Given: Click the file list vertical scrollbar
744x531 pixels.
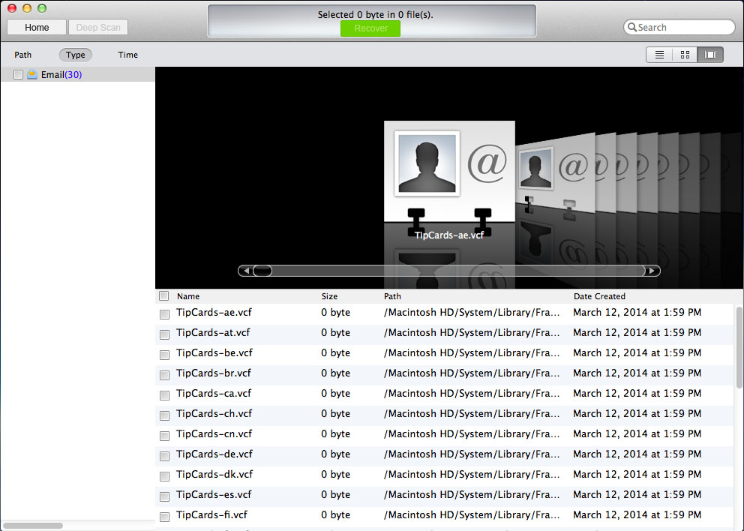Looking at the screenshot, I should click(739, 347).
